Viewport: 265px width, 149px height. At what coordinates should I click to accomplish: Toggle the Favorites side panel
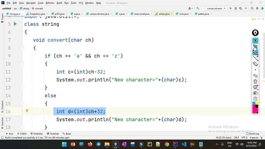point(2,123)
